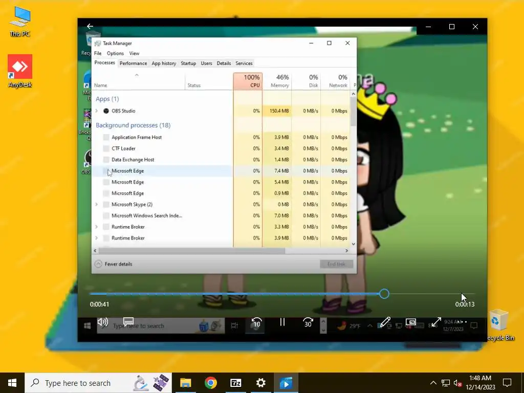This screenshot has width=524, height=393.
Task: Open 7-Zip from the taskbar
Action: (235, 383)
